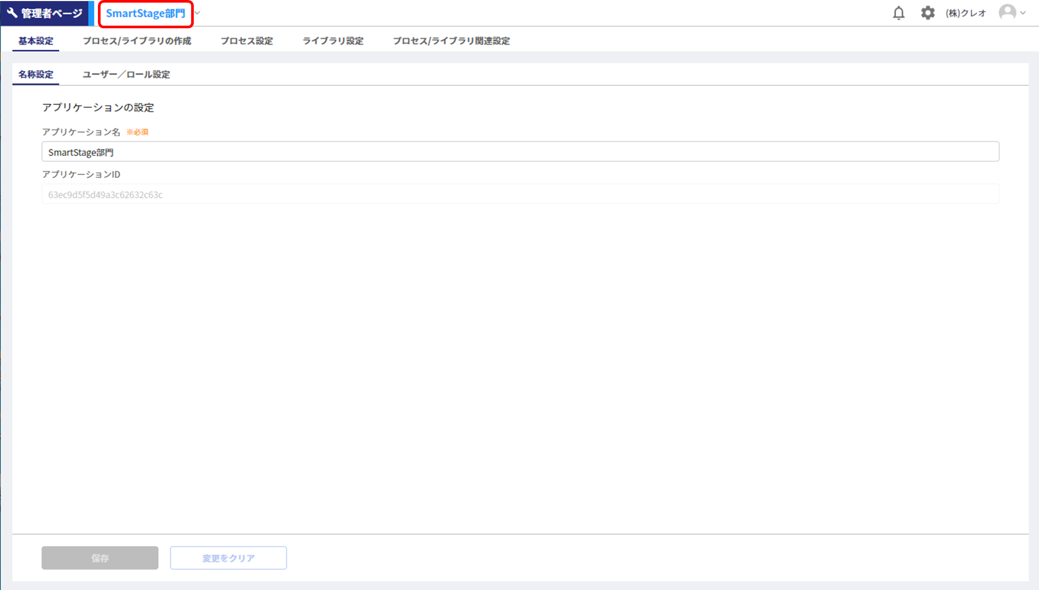
Task: Expand the chevron beside user avatar
Action: click(x=1023, y=13)
